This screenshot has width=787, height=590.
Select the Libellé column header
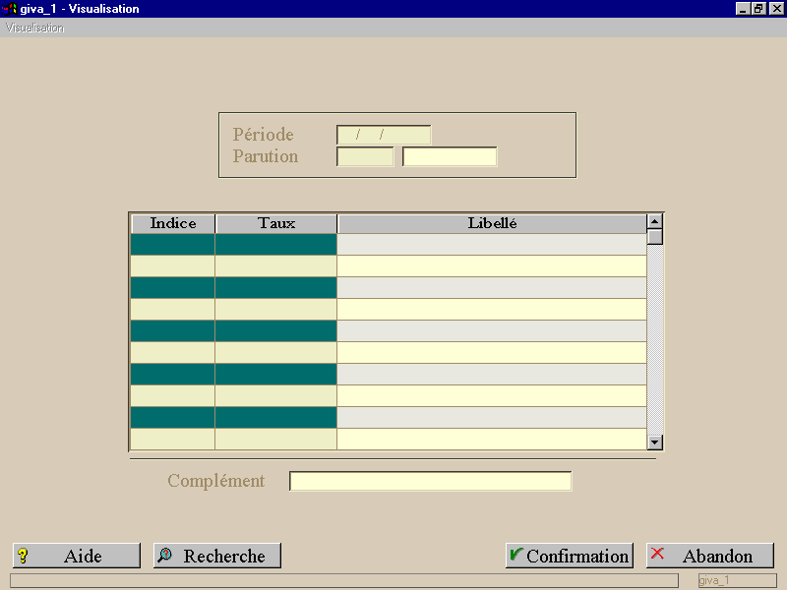pos(492,223)
